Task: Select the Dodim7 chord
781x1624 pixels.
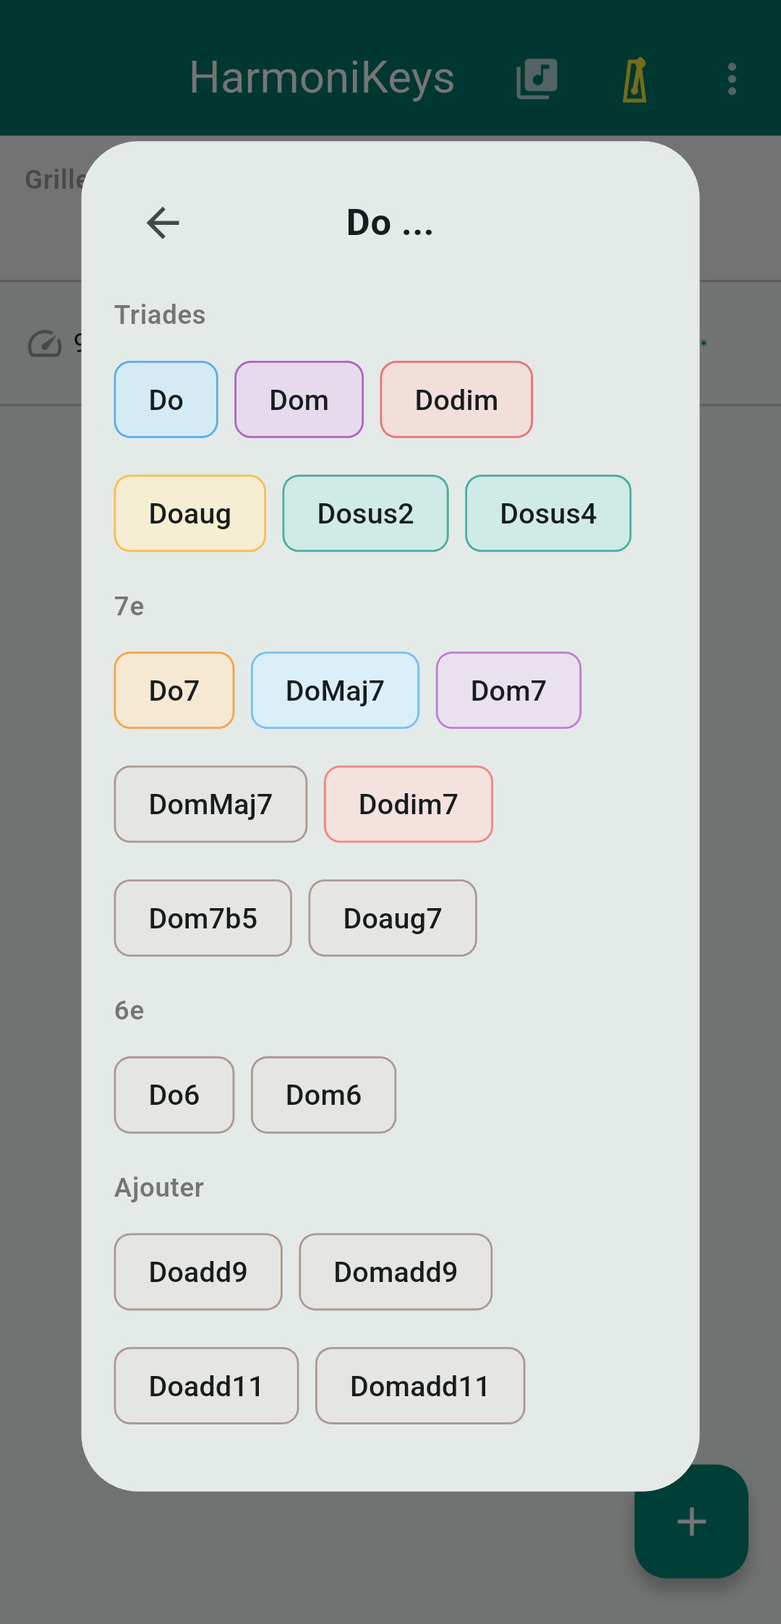Action: click(408, 804)
